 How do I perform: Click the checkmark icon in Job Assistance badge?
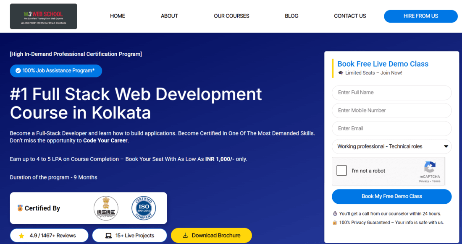18,71
